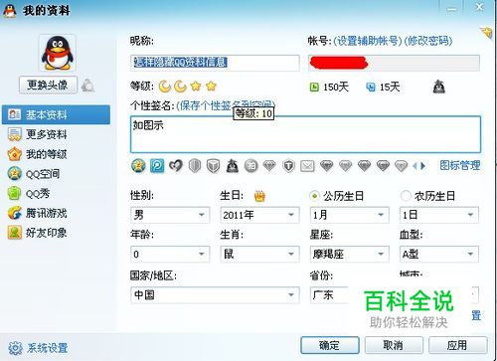
Task: Open the 生肖 dropdown showing 鼠
Action: coord(259,254)
